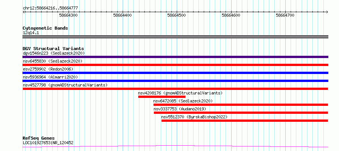Click the RefSeq Genes track heading
339x151 pixels.
point(38,138)
